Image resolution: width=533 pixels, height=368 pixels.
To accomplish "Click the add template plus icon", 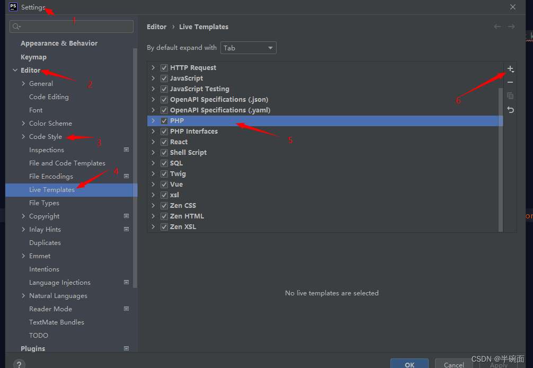I will tap(510, 69).
